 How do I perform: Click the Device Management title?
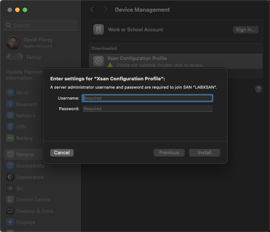click(x=142, y=10)
